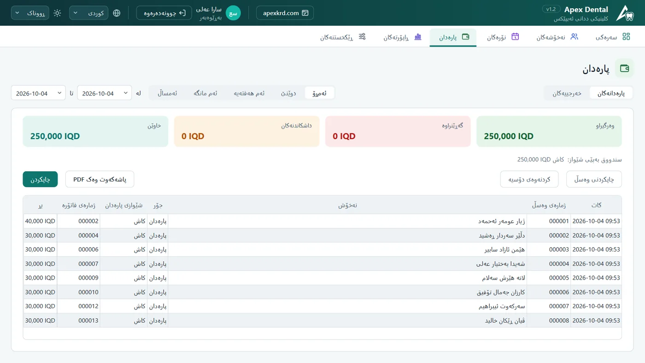Click the گەڕێنراوە 0 IQD card
This screenshot has width=645, height=363.
pyautogui.click(x=398, y=131)
